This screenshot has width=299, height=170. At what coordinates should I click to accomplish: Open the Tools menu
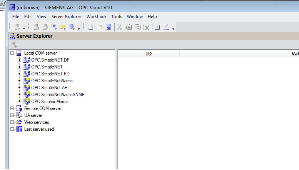coord(117,17)
